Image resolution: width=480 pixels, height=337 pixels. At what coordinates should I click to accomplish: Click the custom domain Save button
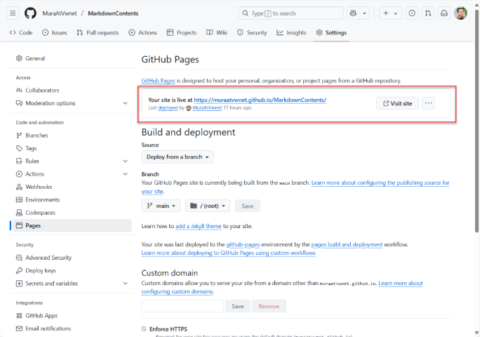coord(238,306)
